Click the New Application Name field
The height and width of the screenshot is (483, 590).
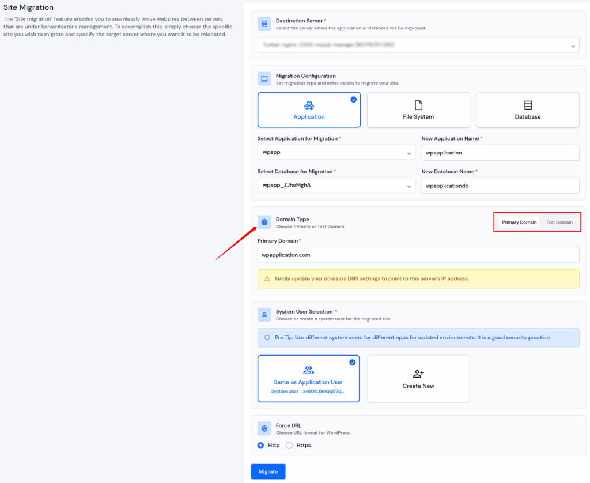500,152
